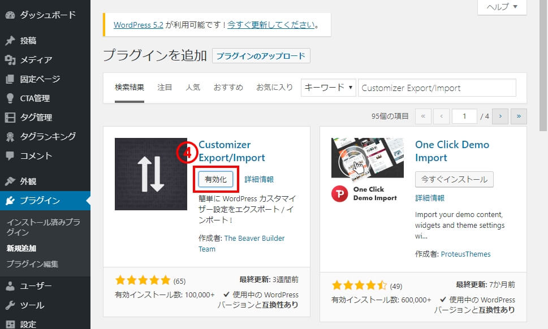Open ProteusThemes author link
Image resolution: width=548 pixels, height=329 pixels.
(465, 254)
